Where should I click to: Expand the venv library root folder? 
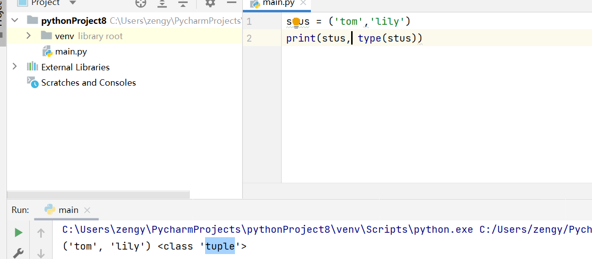(x=29, y=36)
